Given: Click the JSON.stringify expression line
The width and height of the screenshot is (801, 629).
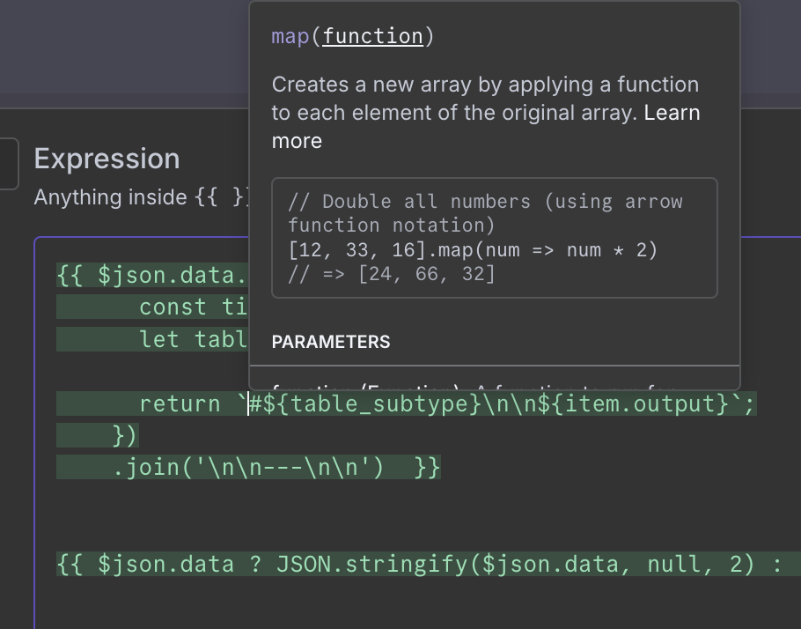Looking at the screenshot, I should point(428,564).
